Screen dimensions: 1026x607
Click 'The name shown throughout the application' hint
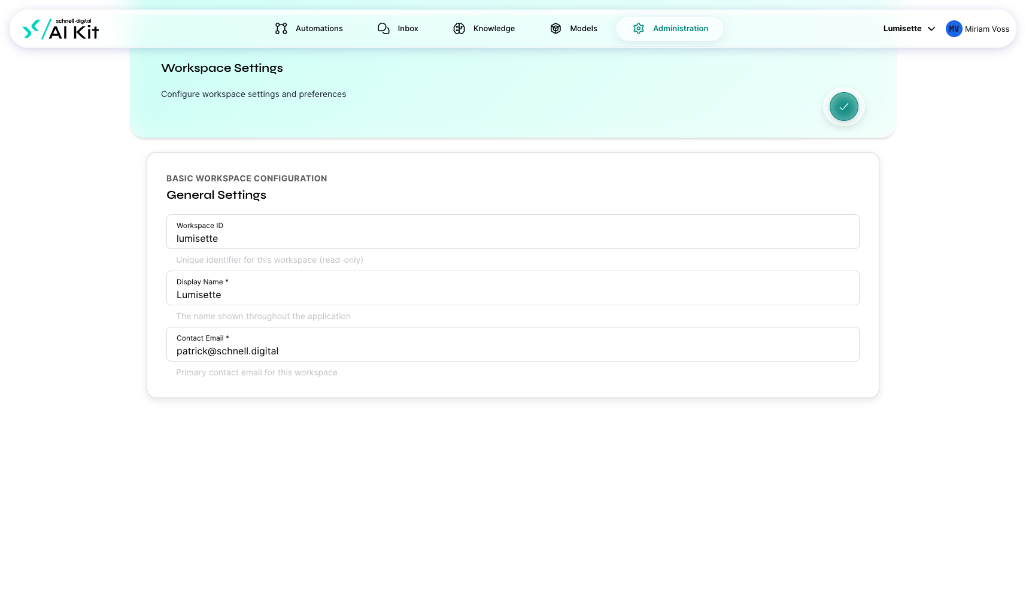coord(263,316)
